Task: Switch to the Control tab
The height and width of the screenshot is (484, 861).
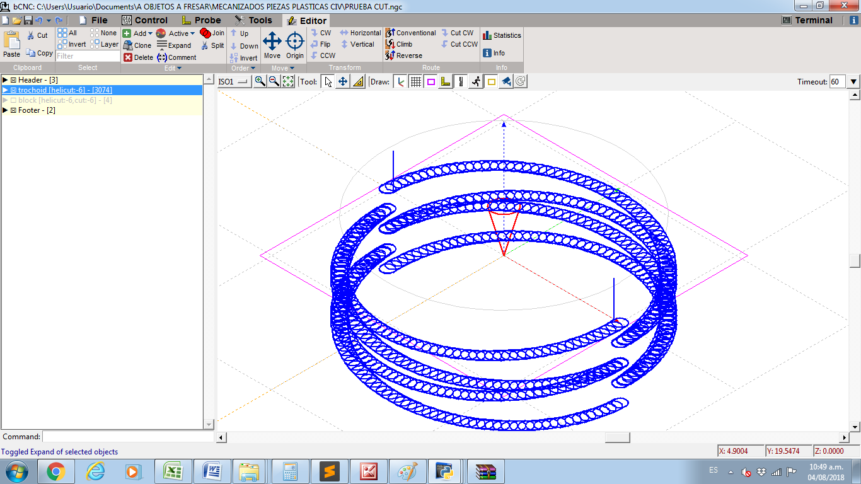Action: click(144, 20)
